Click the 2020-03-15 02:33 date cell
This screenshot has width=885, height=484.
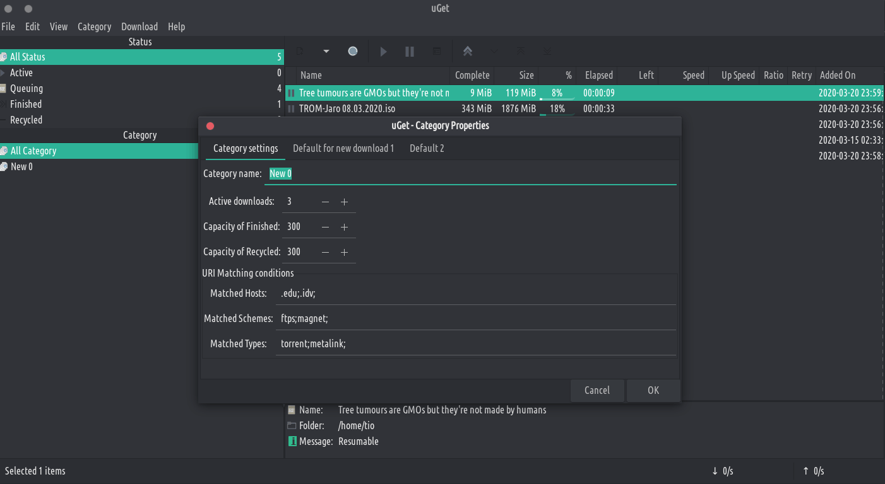(850, 140)
